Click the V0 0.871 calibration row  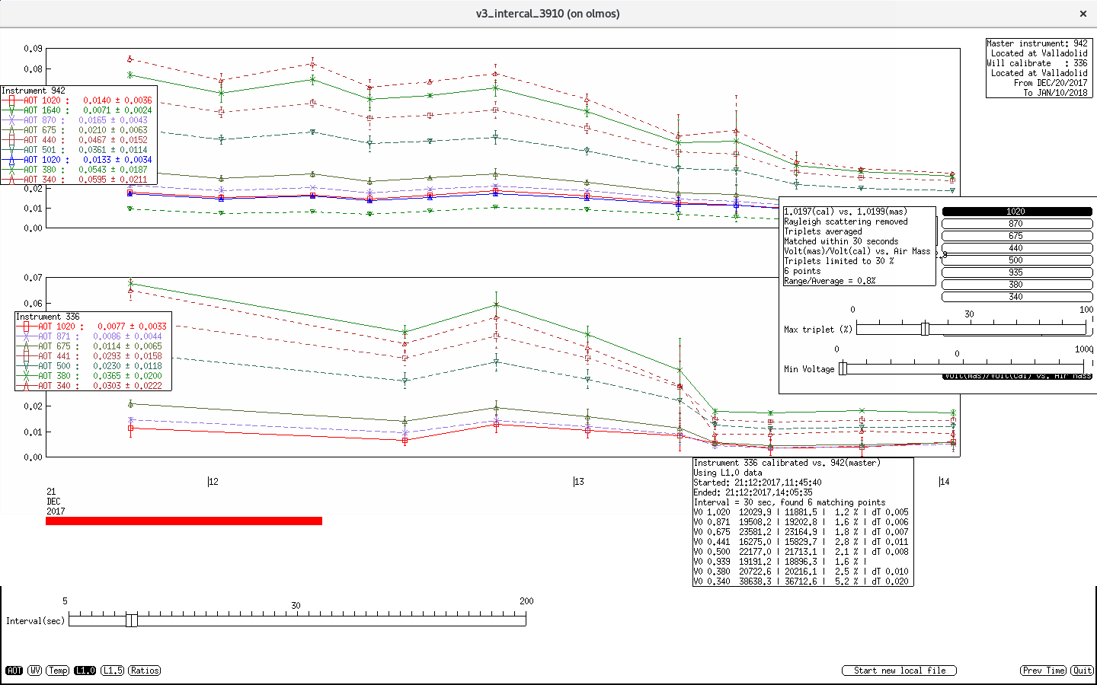801,522
